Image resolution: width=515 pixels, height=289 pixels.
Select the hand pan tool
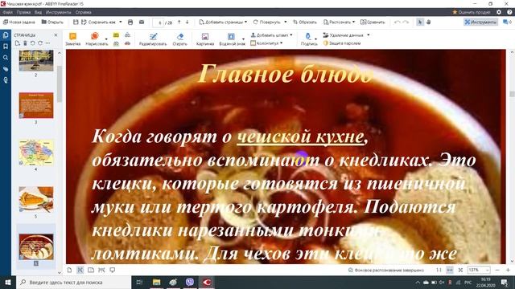(428, 22)
